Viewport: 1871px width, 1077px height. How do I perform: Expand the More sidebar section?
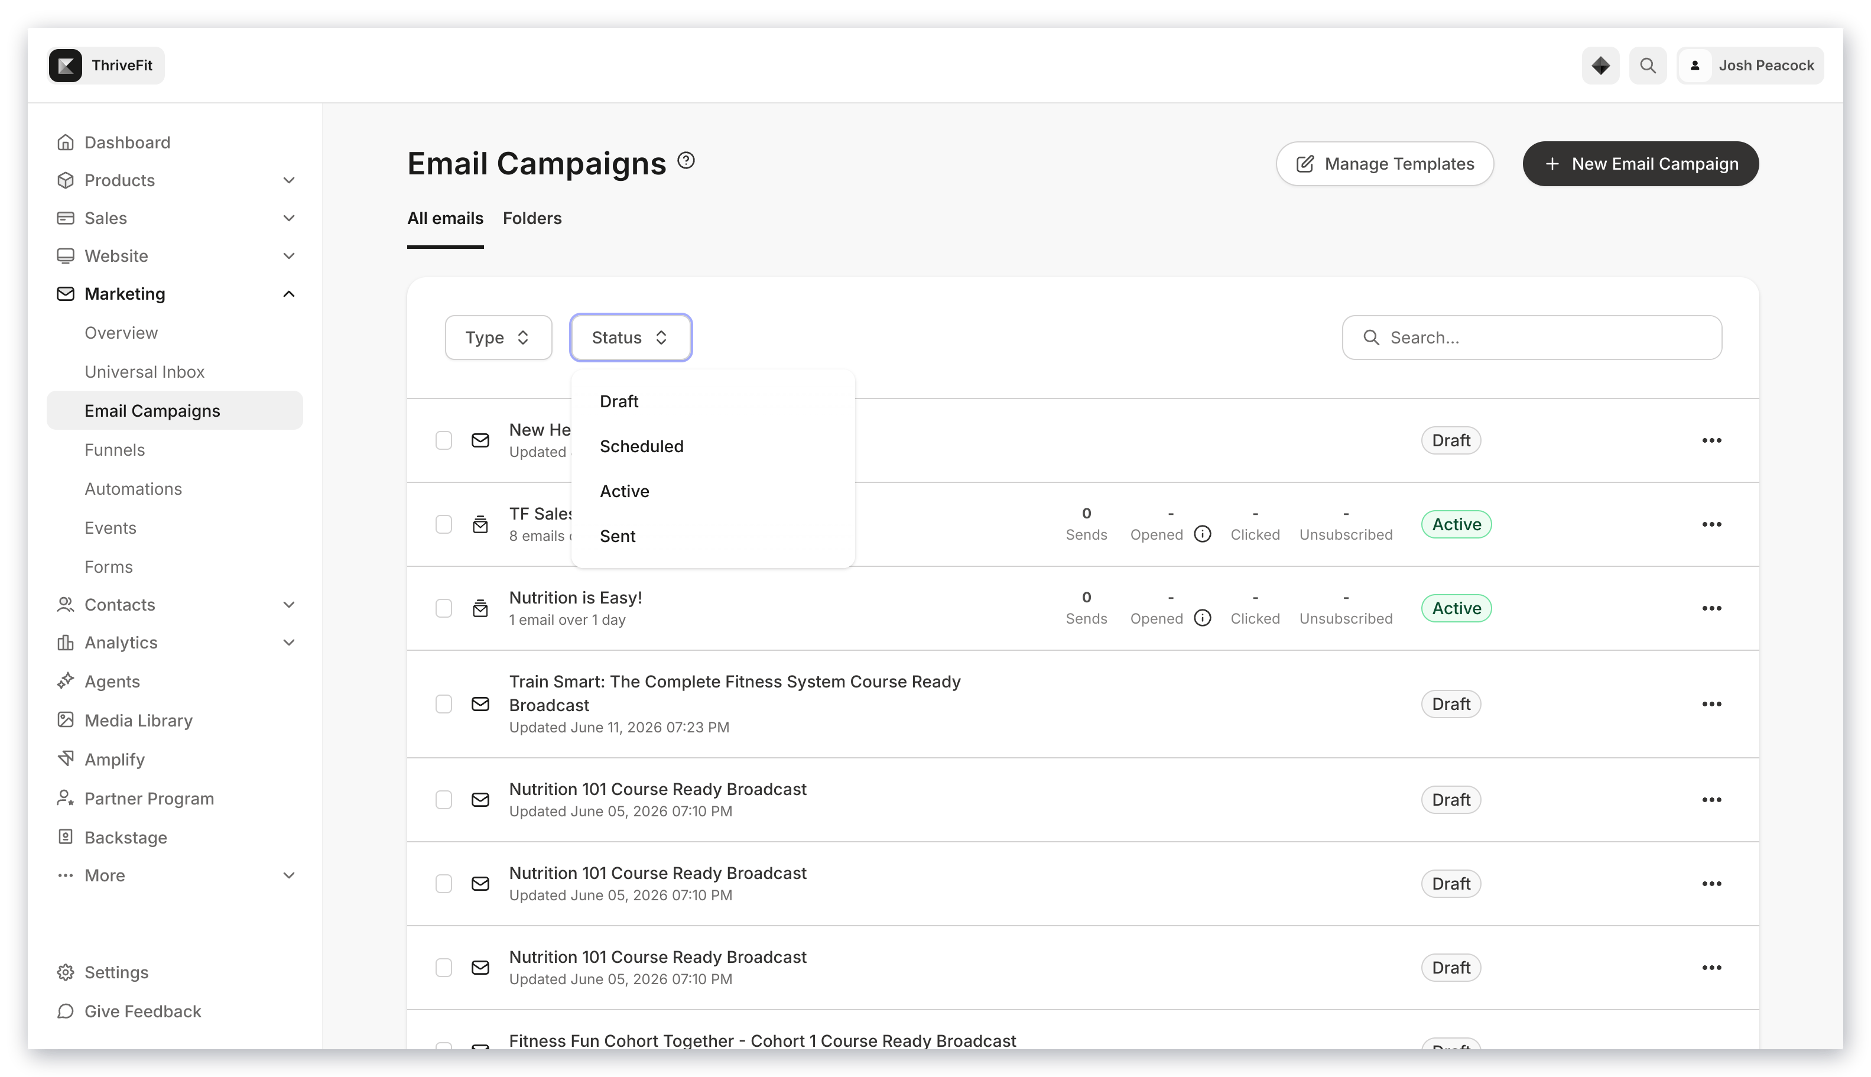[288, 876]
